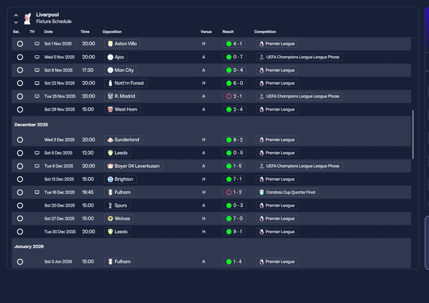Viewport: 429px width, 303px height.
Task: Open the R. Madrid opposition button
Action: click(x=121, y=97)
